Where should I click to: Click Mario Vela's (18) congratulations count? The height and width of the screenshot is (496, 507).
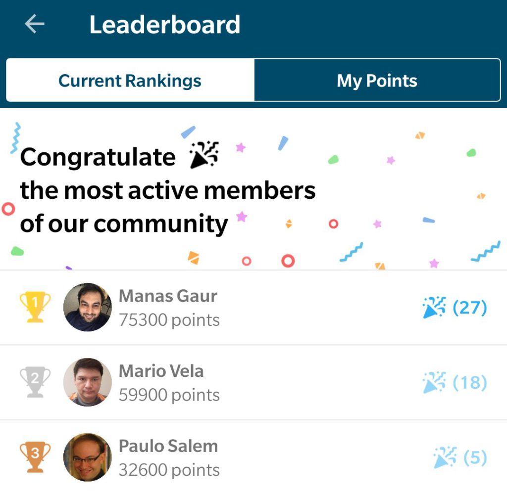(x=469, y=382)
